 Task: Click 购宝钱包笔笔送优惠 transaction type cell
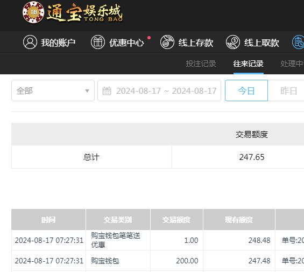(x=118, y=240)
